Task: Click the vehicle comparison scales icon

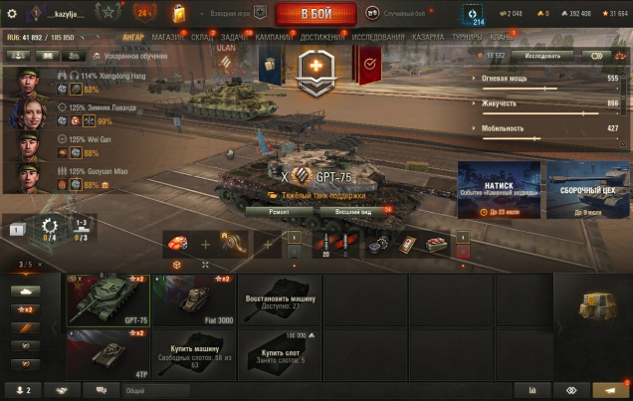Action: pos(620,56)
